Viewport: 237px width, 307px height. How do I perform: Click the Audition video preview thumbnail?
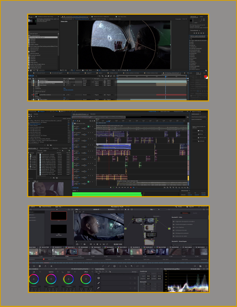point(48,189)
